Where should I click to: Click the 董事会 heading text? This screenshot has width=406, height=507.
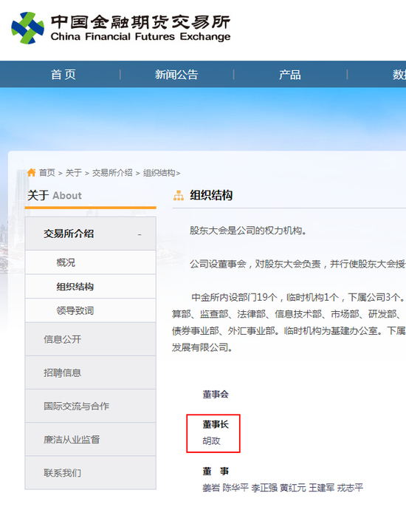(216, 394)
